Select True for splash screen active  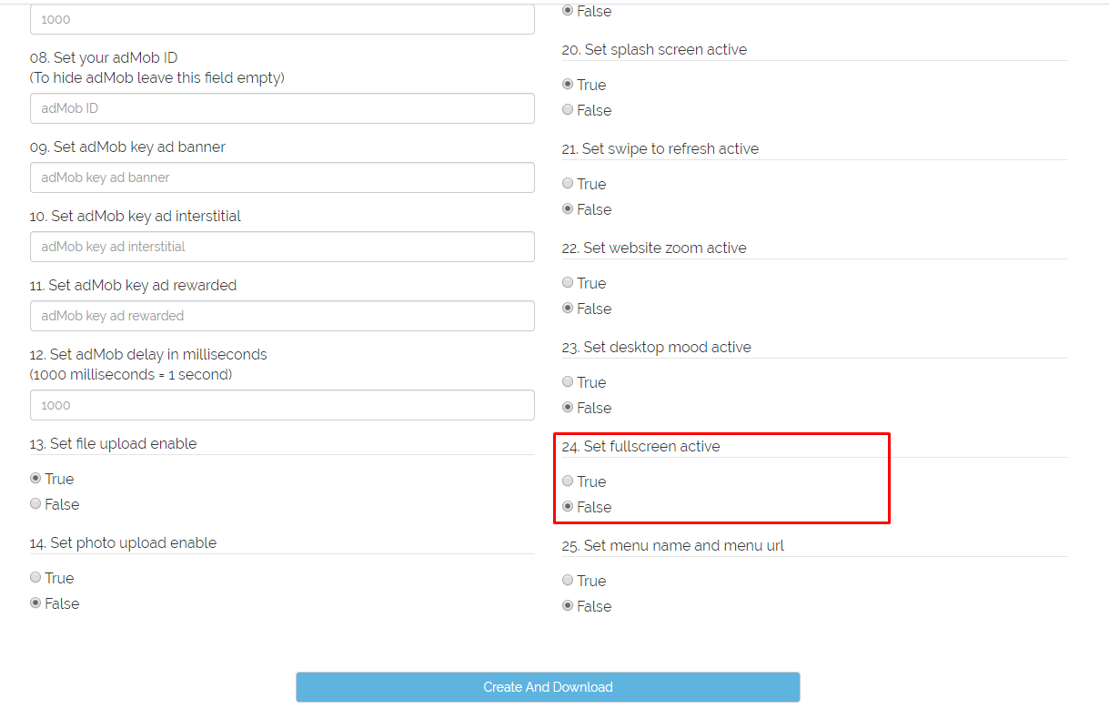[567, 84]
